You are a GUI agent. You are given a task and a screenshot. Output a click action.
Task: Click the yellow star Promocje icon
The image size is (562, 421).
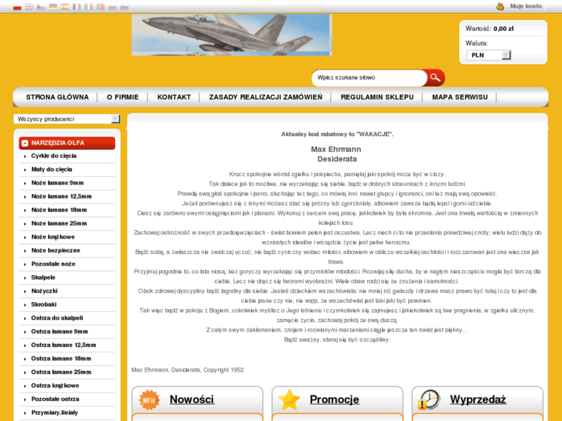(289, 400)
